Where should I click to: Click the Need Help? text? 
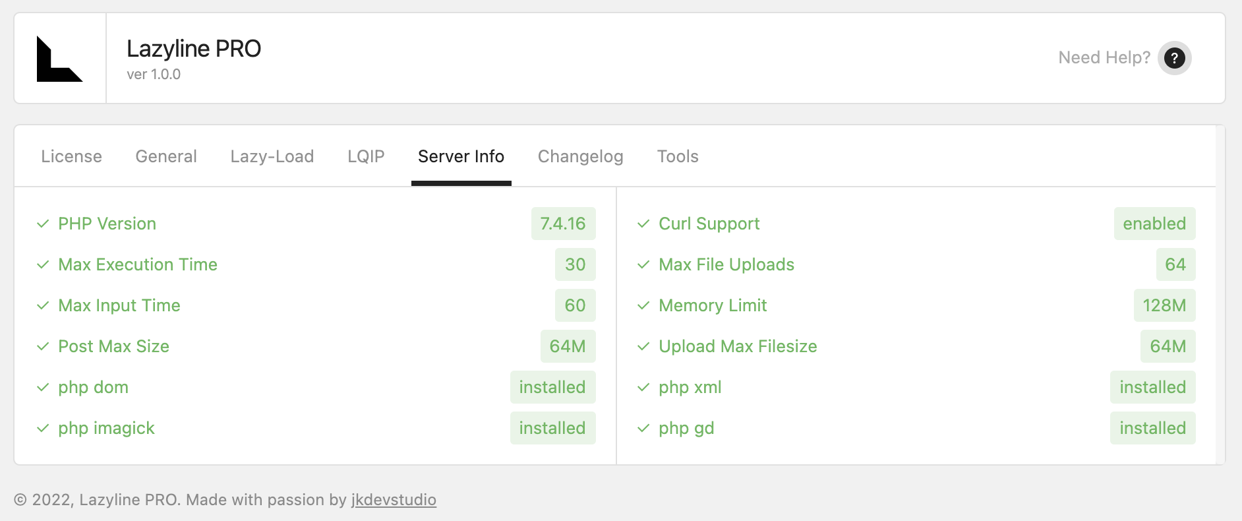(1104, 57)
